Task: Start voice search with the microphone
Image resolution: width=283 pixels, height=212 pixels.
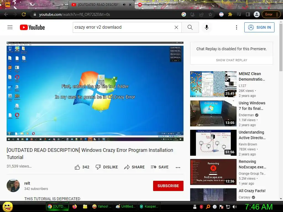Action: coord(207,27)
